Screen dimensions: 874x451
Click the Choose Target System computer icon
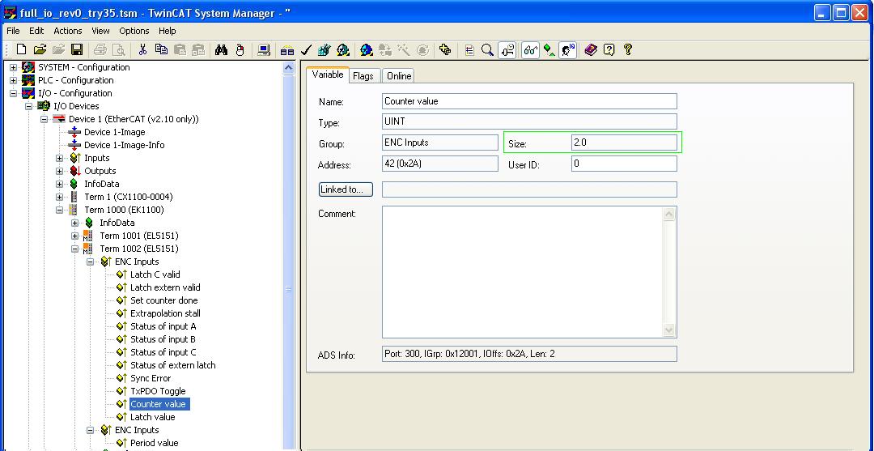[x=264, y=49]
